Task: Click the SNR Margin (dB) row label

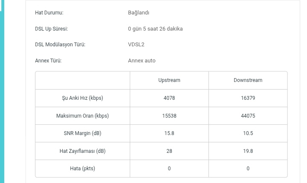Action: pos(82,133)
